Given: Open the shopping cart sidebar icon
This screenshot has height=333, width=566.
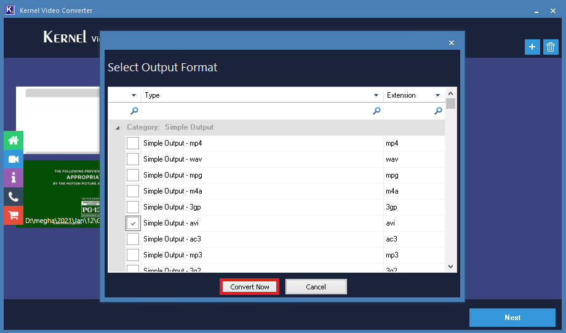Looking at the screenshot, I should coord(14,215).
